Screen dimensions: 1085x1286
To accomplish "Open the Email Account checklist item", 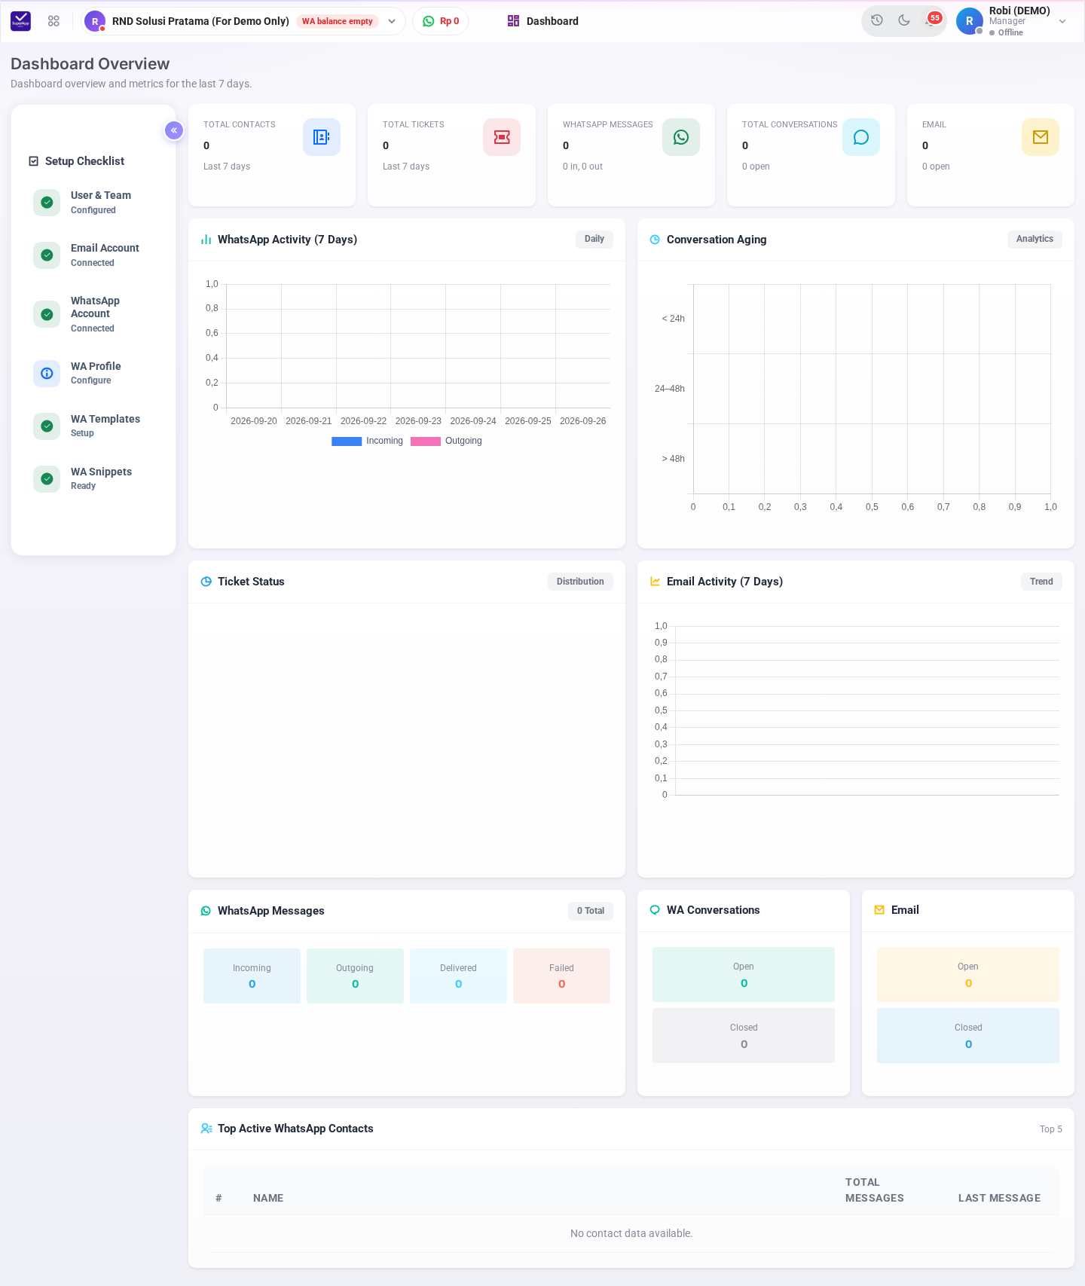I will coord(93,255).
